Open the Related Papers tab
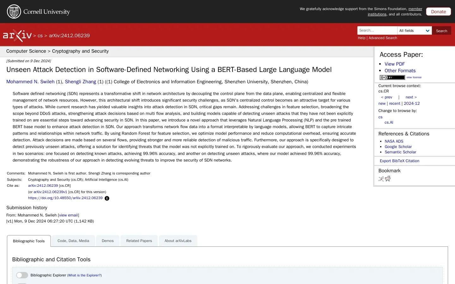 tap(139, 241)
